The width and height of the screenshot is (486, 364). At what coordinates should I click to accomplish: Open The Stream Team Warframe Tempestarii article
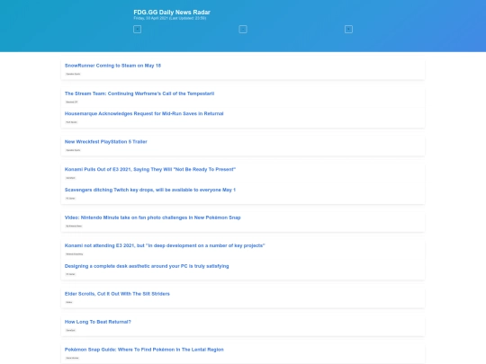click(139, 93)
